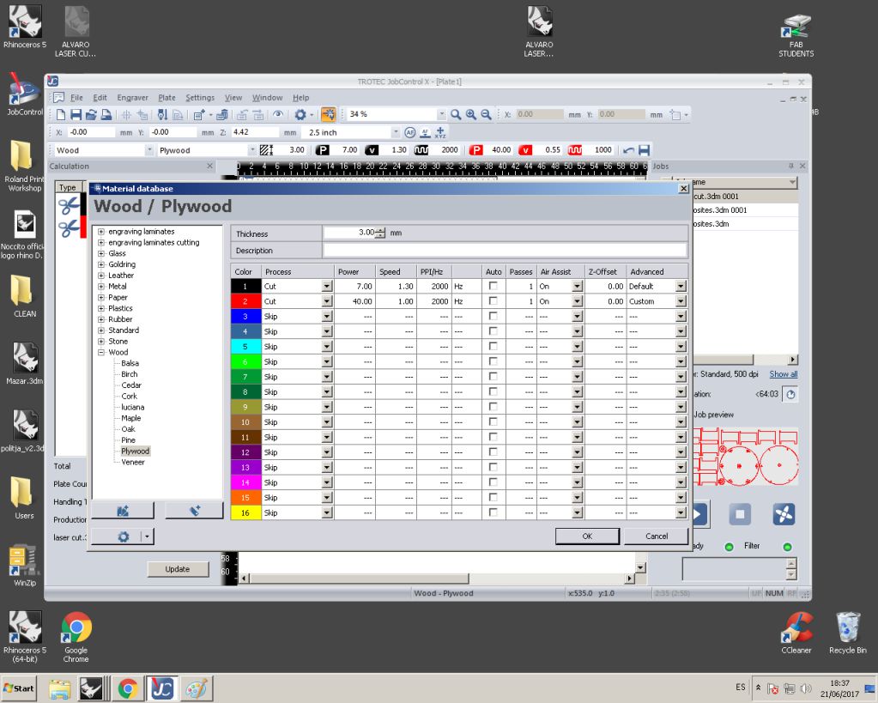Open the gear options toolbar icon
Viewport: 878px width, 703px height.
click(300, 114)
